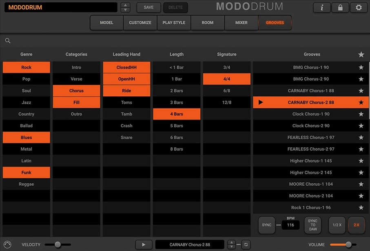The height and width of the screenshot is (251, 370).
Task: Add MOORE Chorus-1 104 to favorites
Action: coord(361,184)
